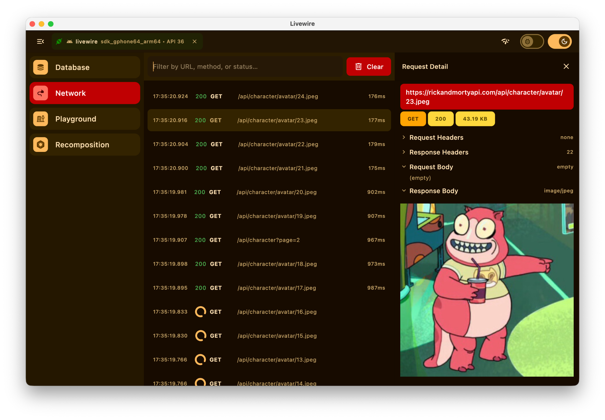Click the GET method badge
The height and width of the screenshot is (420, 605).
(x=413, y=119)
